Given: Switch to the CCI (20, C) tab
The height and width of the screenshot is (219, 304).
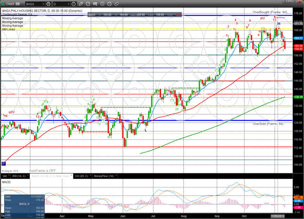Looking at the screenshot, I should tap(81, 176).
